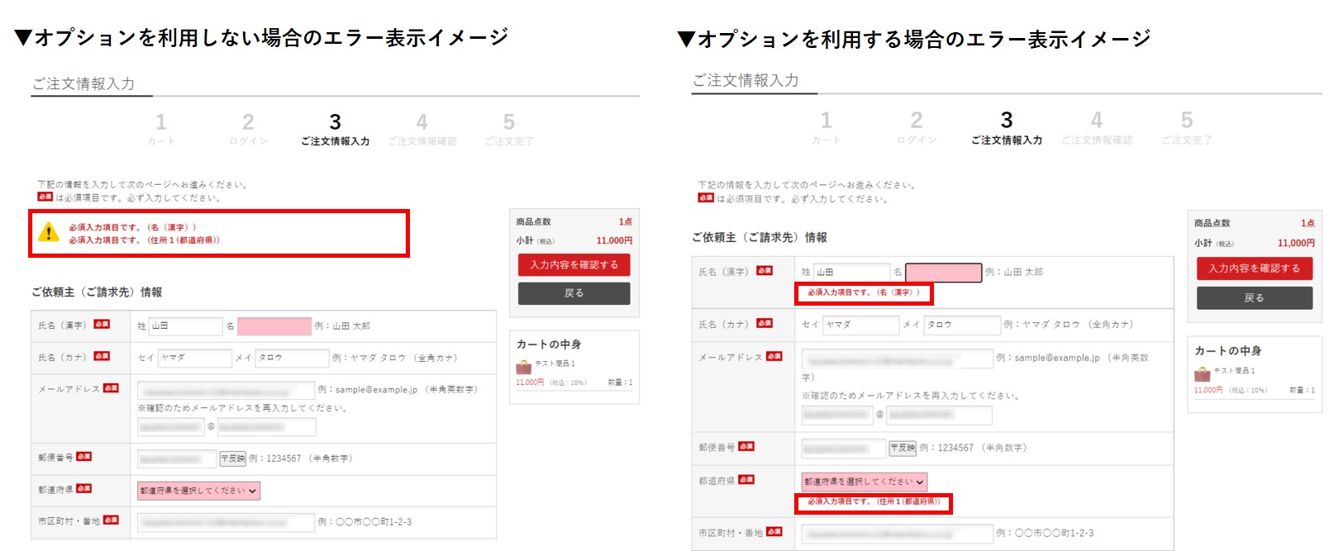The image size is (1334, 551).
Task: Click the 姓 field containing 山田 in the left form
Action: (x=185, y=326)
